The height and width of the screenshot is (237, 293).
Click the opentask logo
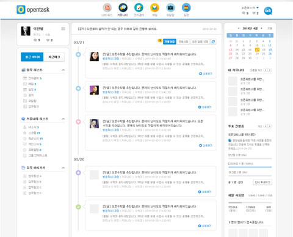coord(33,10)
